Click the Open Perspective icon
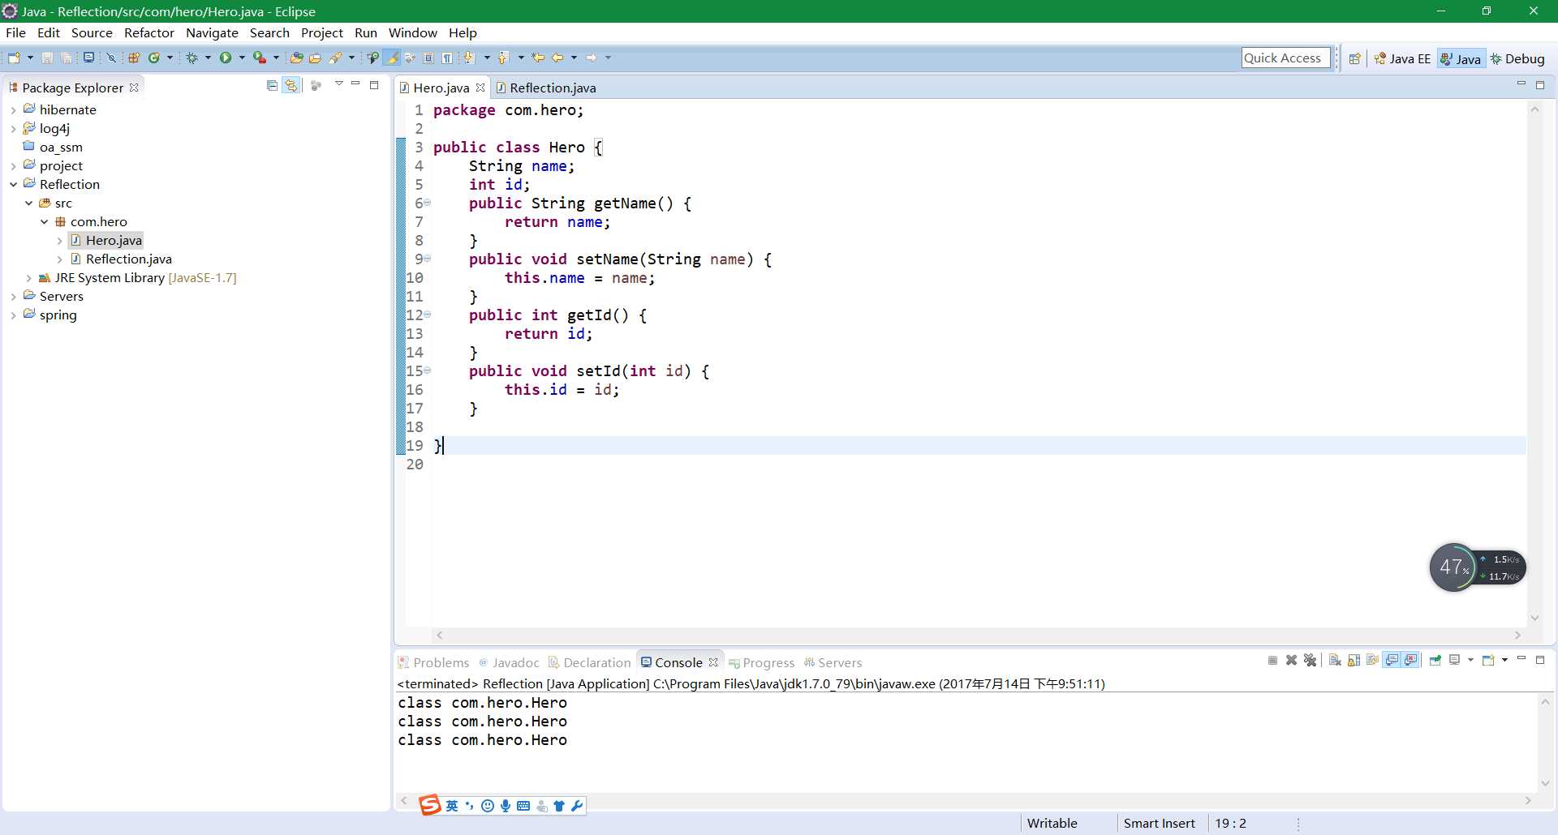Screen dimensions: 1558x835 point(1354,58)
